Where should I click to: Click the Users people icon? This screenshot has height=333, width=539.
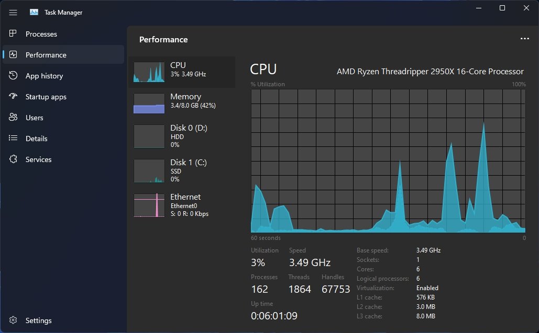14,118
